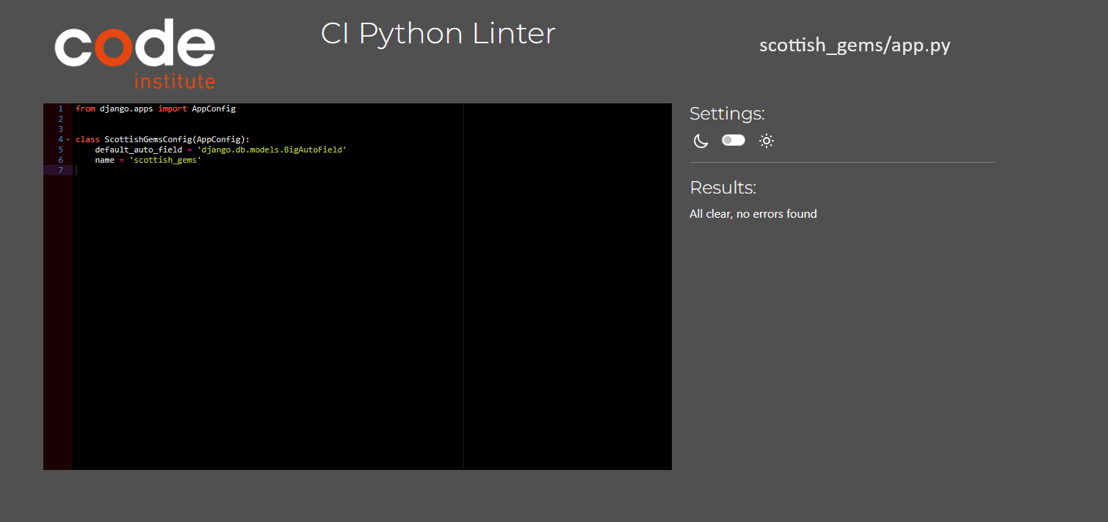Click the 'Results:' heading
The image size is (1108, 522).
pos(723,188)
